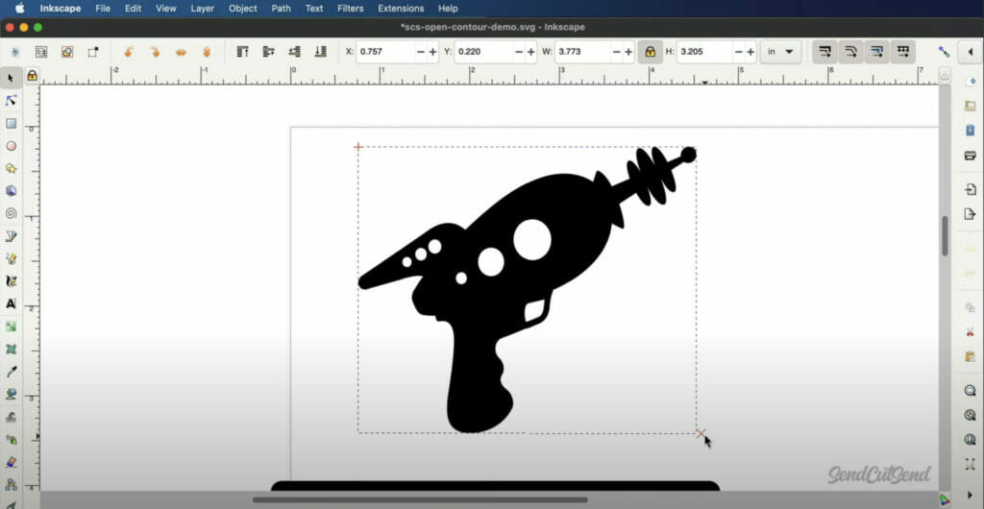Toggle scale stroke width with object
Image resolution: width=984 pixels, height=509 pixels.
(x=824, y=52)
